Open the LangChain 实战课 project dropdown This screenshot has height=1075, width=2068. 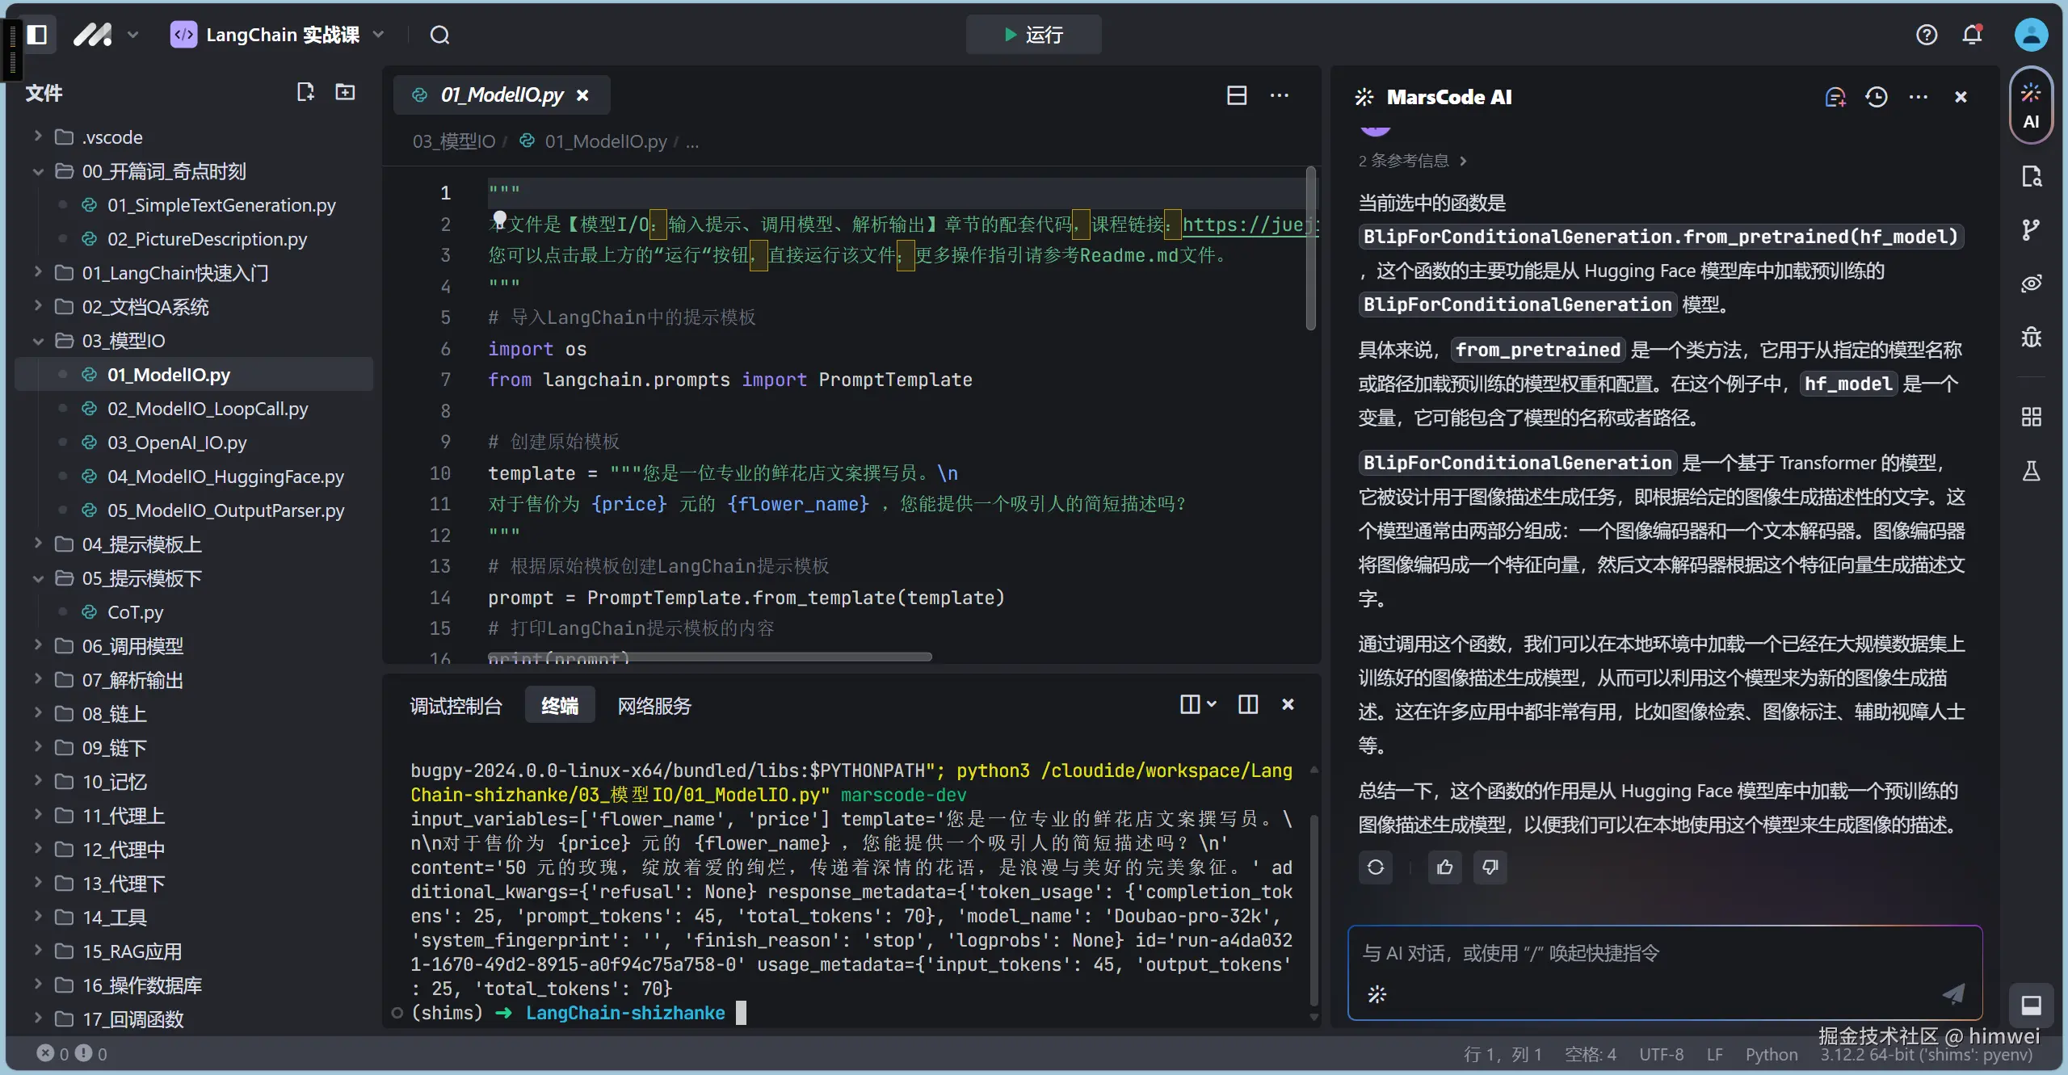coord(378,35)
